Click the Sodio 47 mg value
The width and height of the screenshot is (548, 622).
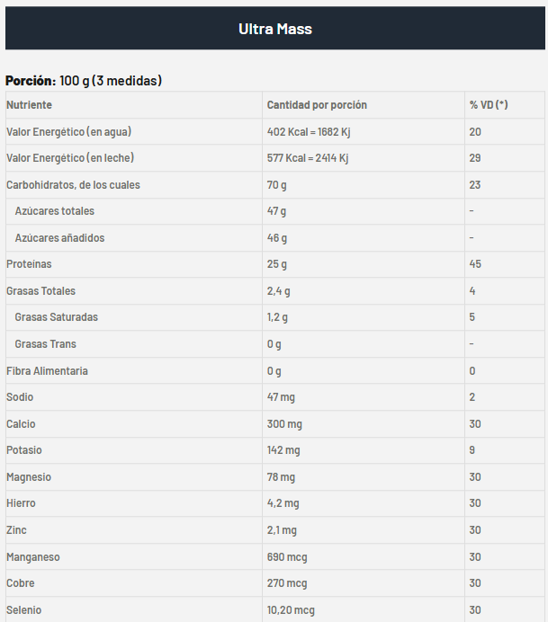[281, 397]
